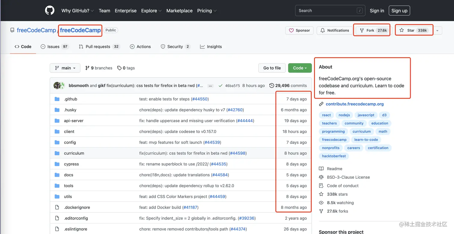Select the learn-to-code topic tag
The height and width of the screenshot is (234, 454).
366,140
